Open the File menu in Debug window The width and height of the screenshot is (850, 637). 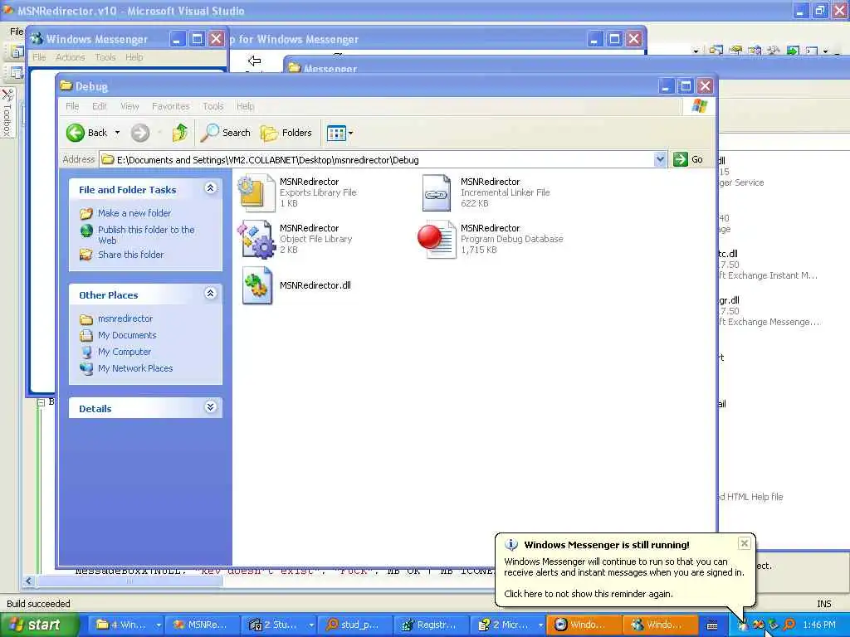[x=72, y=106]
